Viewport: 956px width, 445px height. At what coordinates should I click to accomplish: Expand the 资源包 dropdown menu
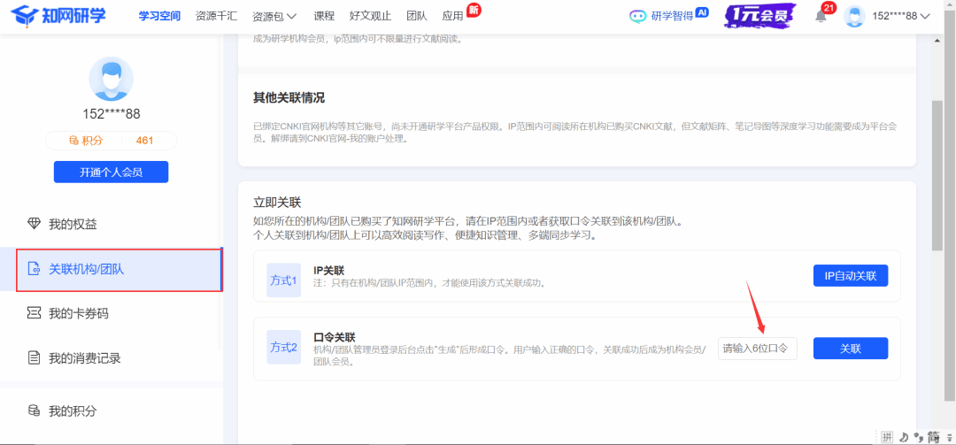(x=274, y=16)
